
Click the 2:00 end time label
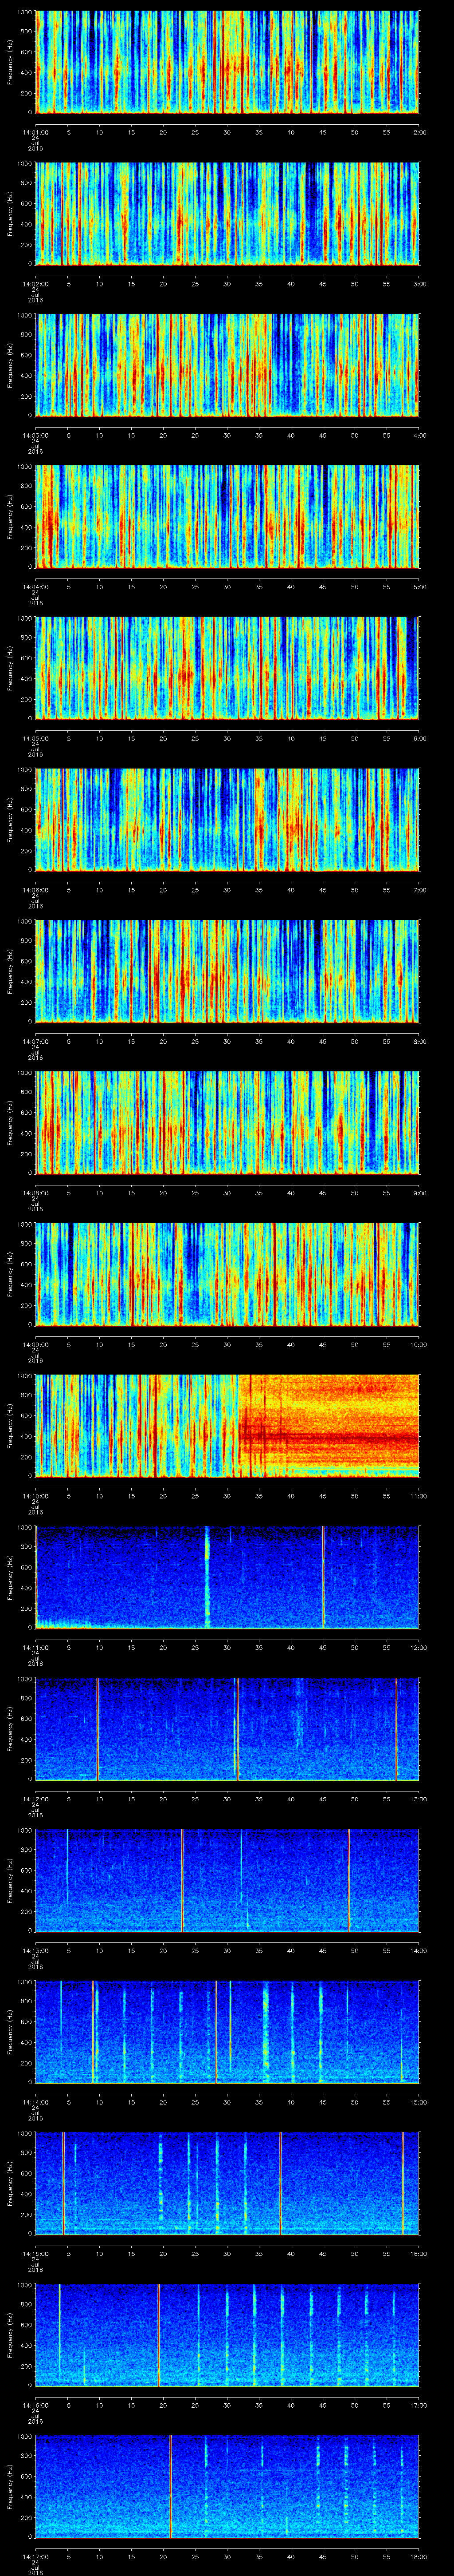coord(419,131)
